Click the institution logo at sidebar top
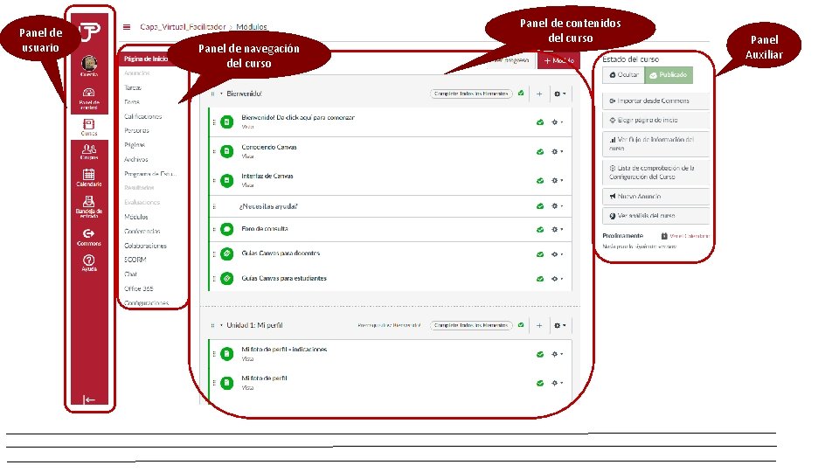 pos(89,32)
